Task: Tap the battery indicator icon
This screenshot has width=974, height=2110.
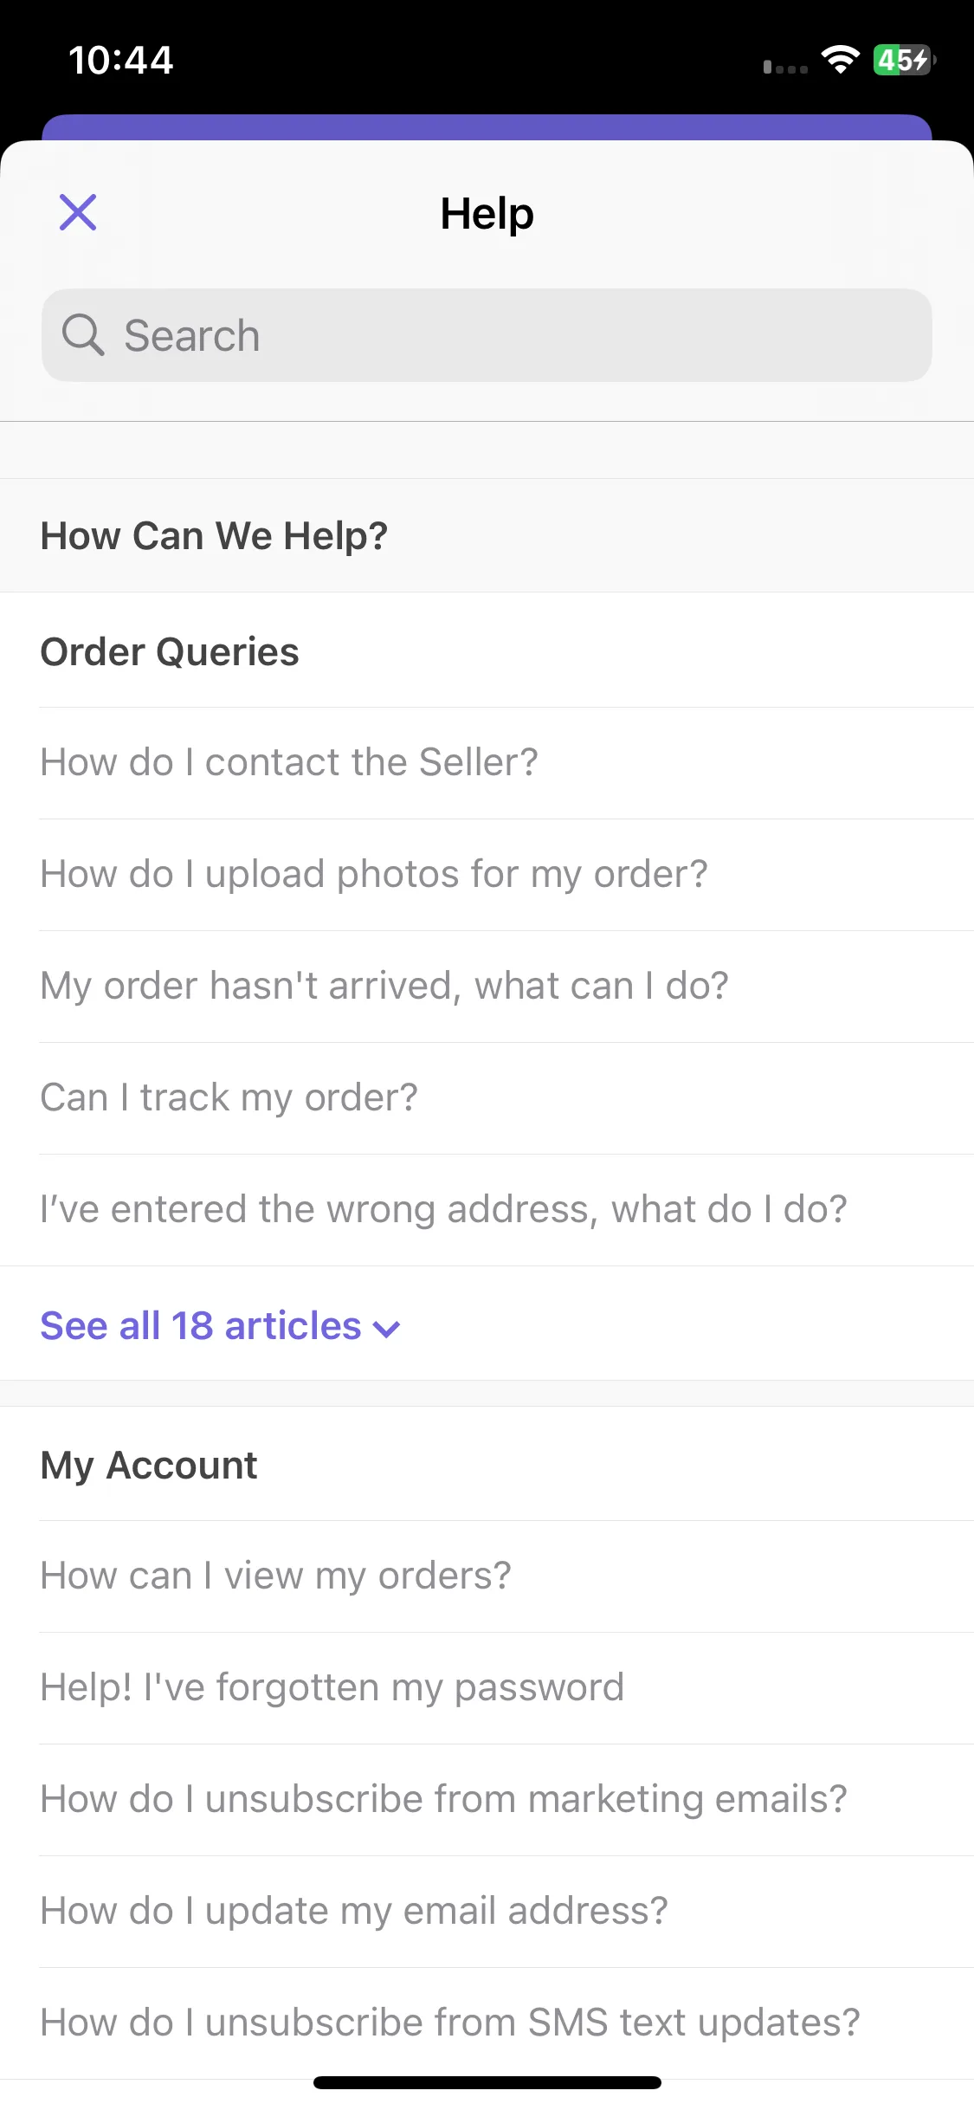Action: pyautogui.click(x=904, y=60)
